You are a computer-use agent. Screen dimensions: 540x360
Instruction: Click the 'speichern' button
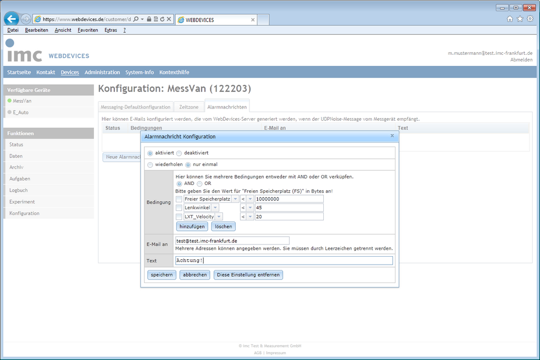pos(161,275)
